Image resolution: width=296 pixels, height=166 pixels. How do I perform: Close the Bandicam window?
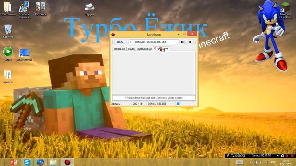[x=192, y=34]
